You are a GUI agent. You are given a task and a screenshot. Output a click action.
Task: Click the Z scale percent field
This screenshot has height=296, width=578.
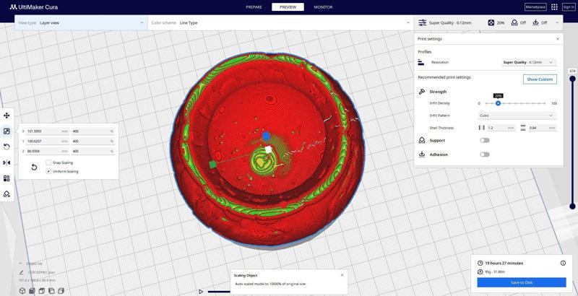(93, 151)
